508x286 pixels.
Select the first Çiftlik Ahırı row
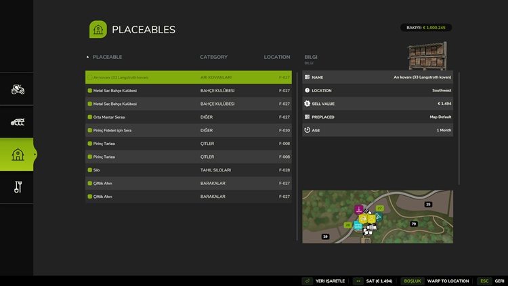coord(188,183)
